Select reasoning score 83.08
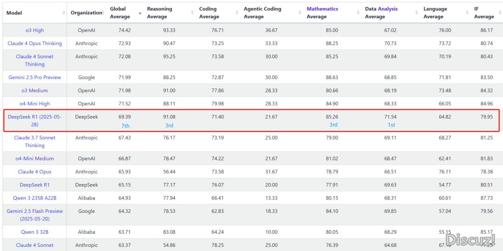 (169, 232)
